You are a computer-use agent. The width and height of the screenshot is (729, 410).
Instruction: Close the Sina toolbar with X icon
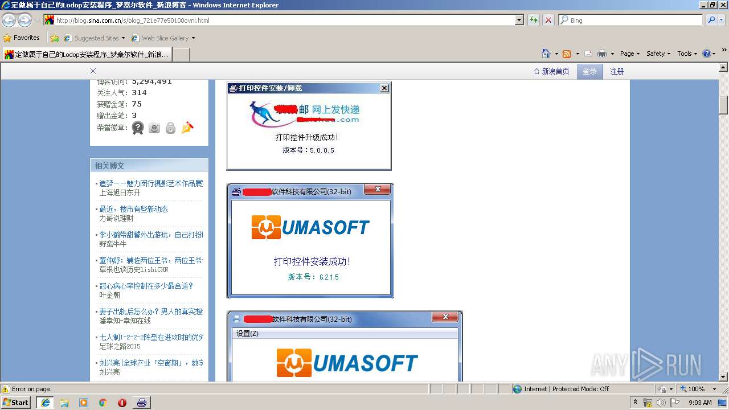tap(93, 71)
